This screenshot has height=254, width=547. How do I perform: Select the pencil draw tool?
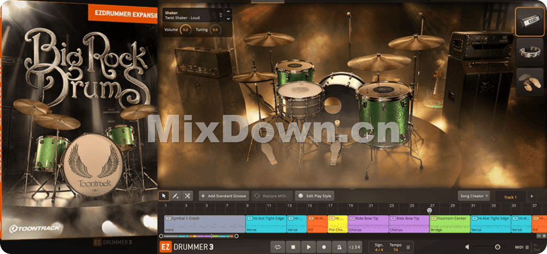pyautogui.click(x=175, y=196)
